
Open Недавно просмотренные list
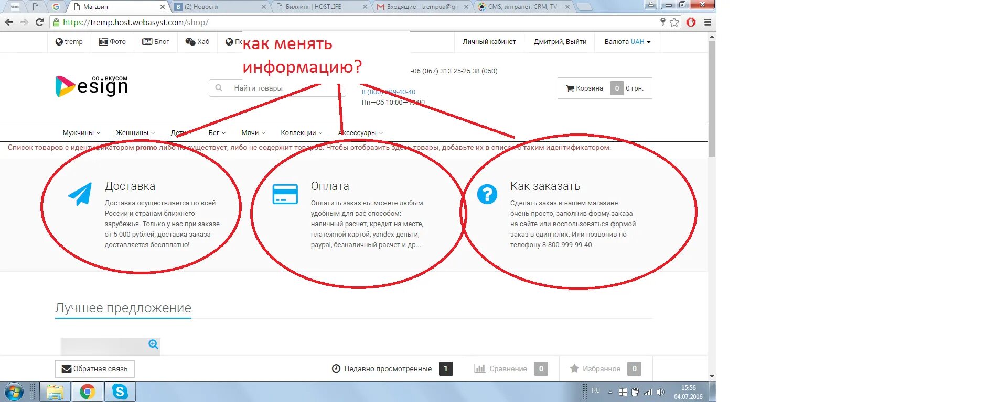(392, 369)
